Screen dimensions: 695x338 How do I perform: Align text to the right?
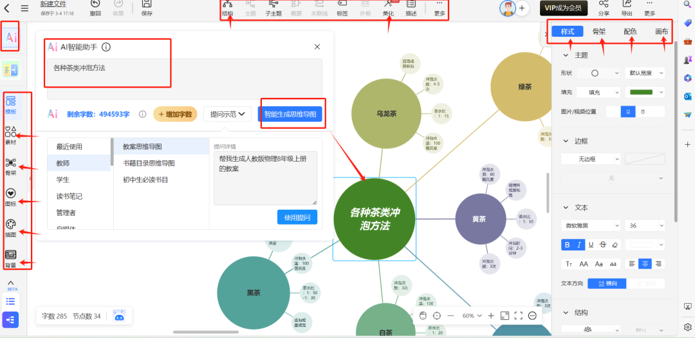(x=658, y=264)
